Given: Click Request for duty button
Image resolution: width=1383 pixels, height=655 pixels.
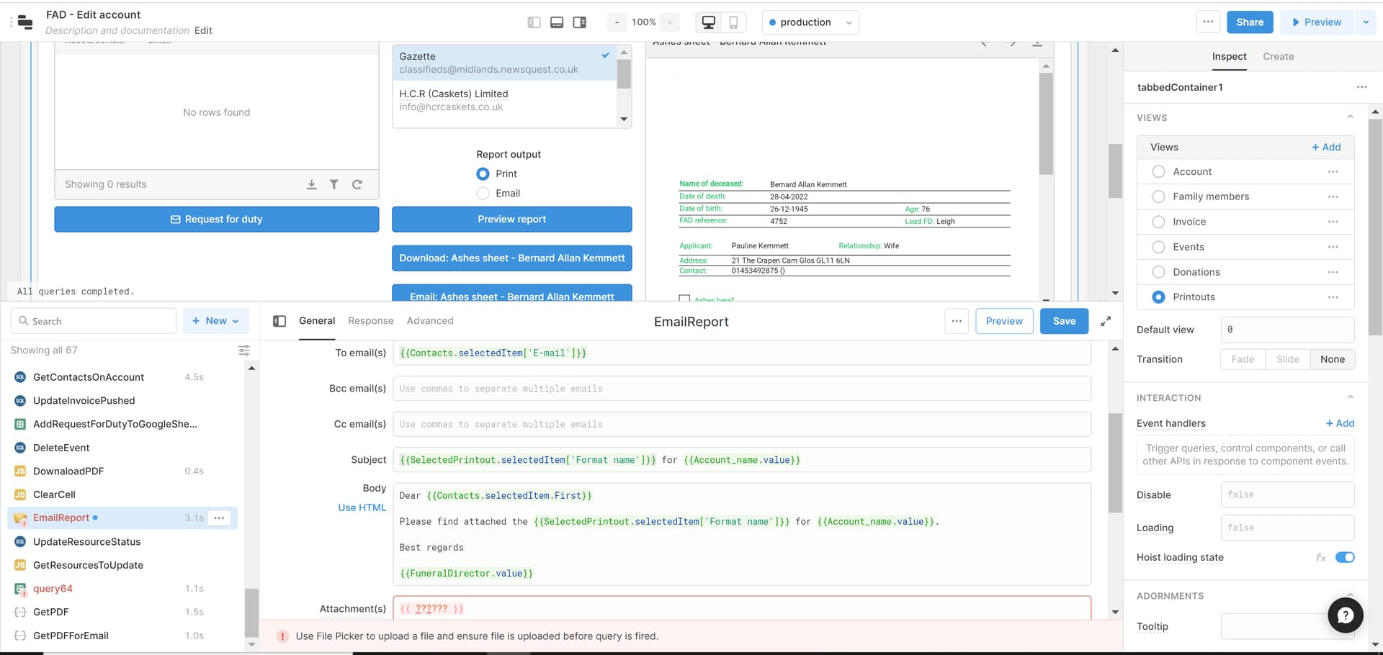Looking at the screenshot, I should point(217,220).
